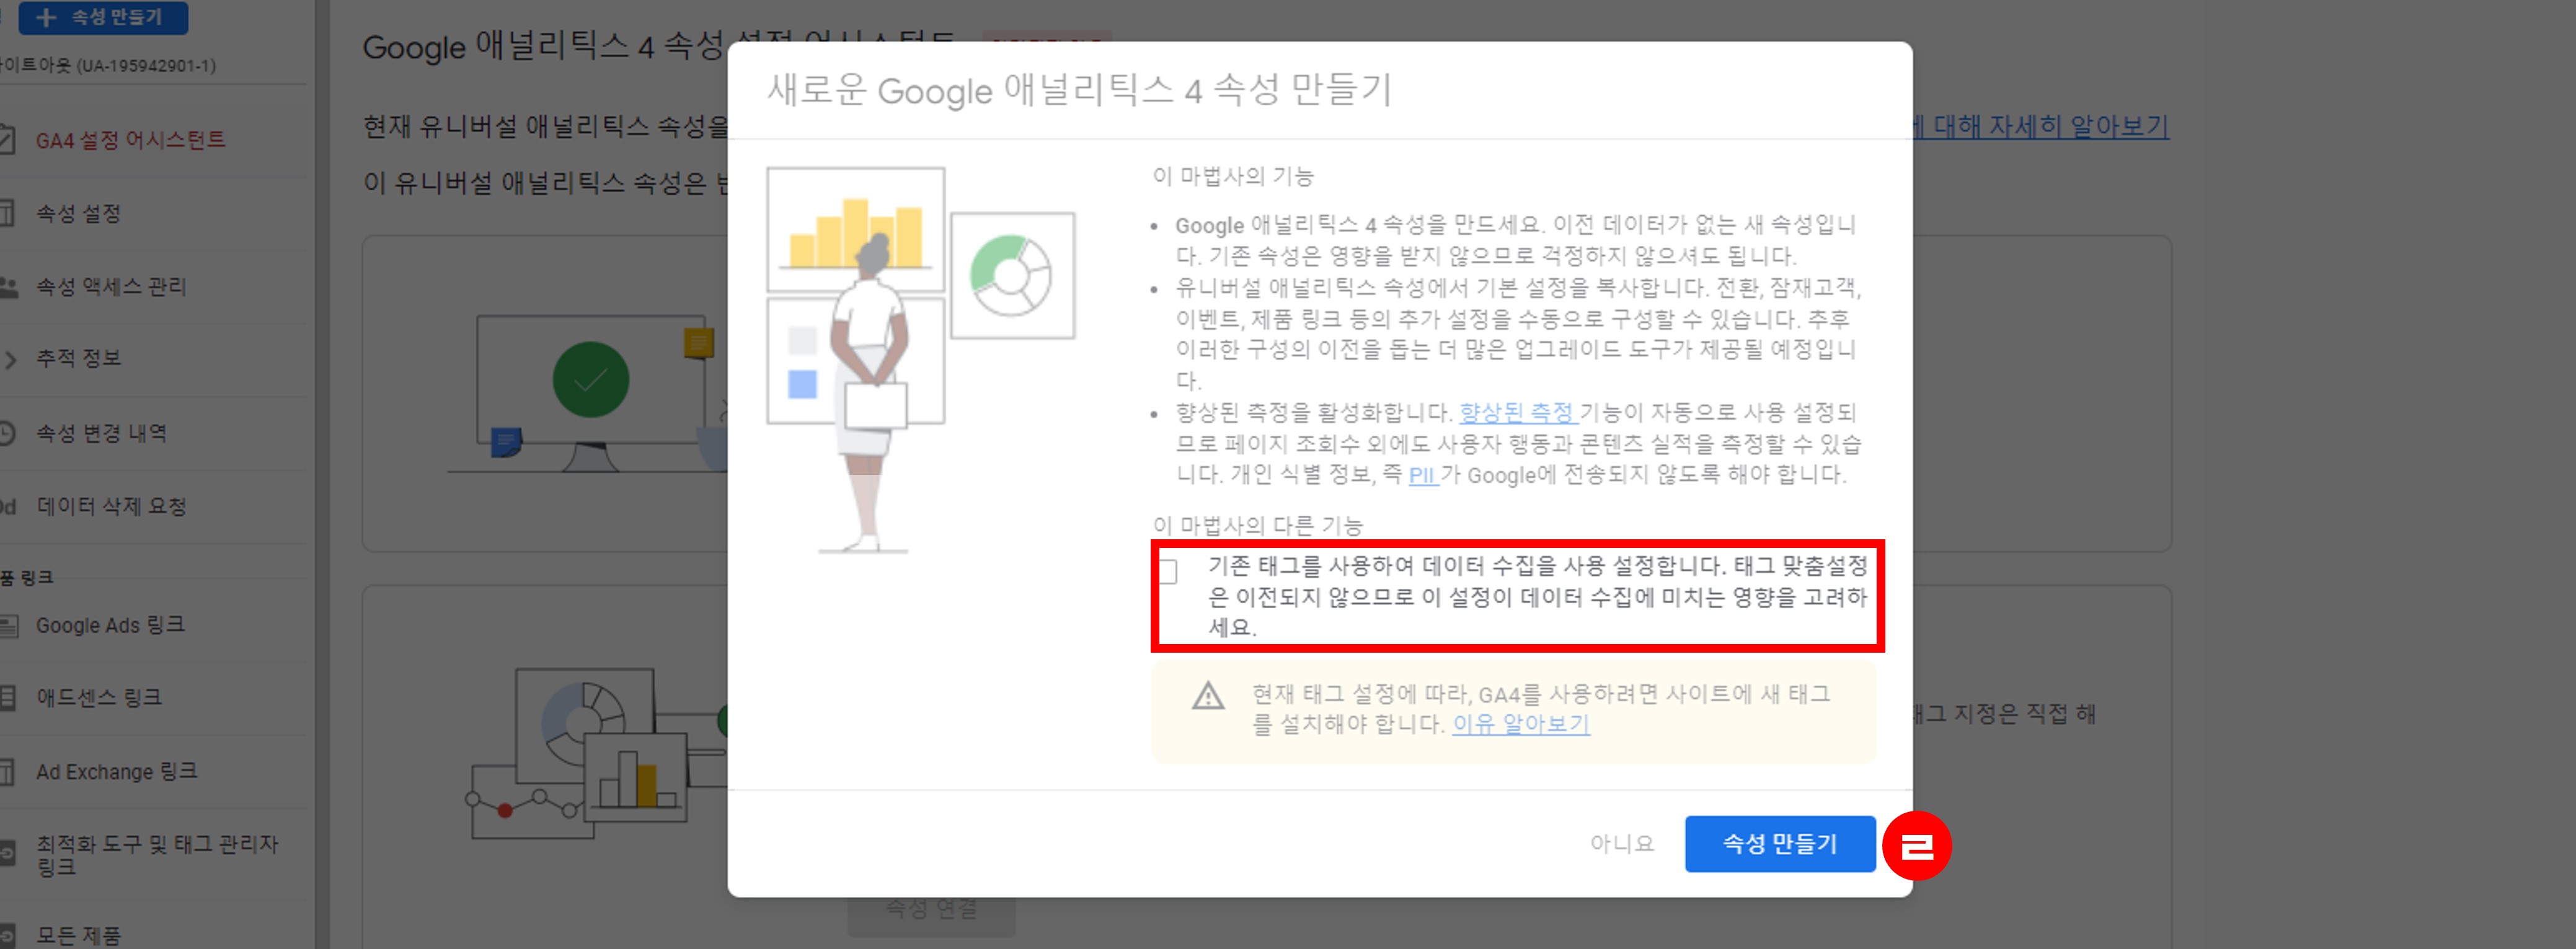Viewport: 2576px width, 949px height.
Task: Select GA4 설정 어시스턴트 in the sidebar
Action: [130, 140]
